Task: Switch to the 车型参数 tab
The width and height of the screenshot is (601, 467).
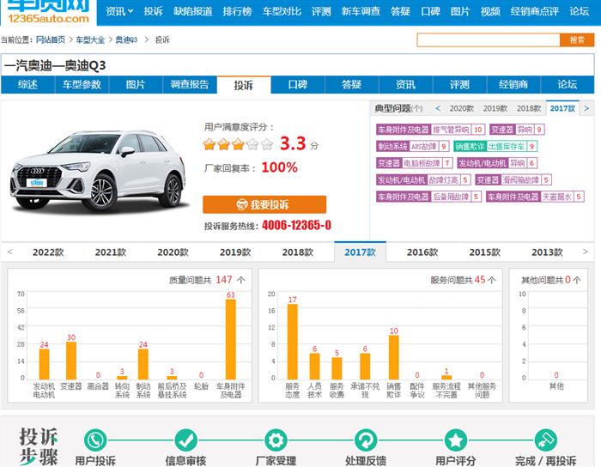Action: click(82, 84)
